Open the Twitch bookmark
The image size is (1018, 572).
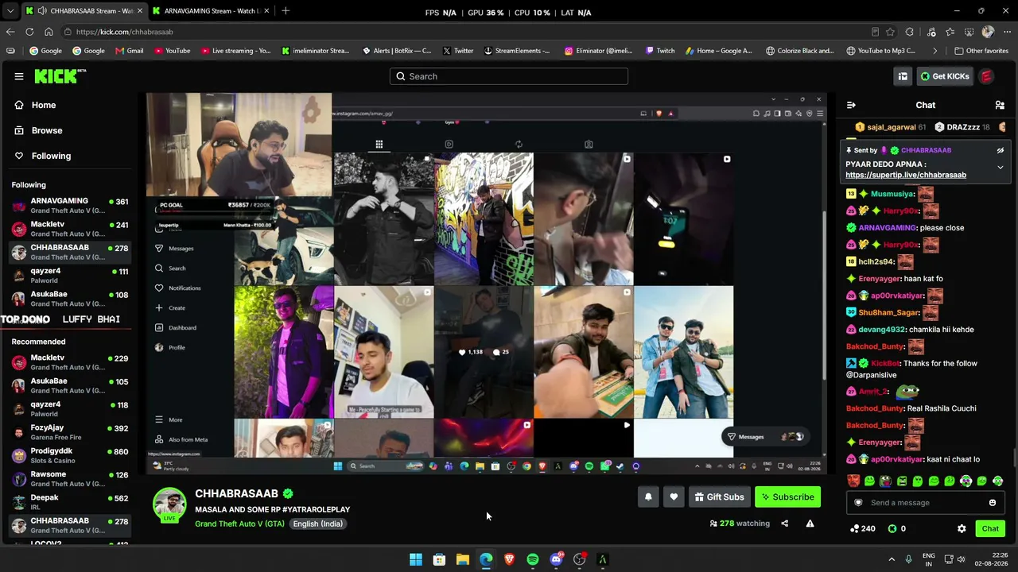pos(660,51)
